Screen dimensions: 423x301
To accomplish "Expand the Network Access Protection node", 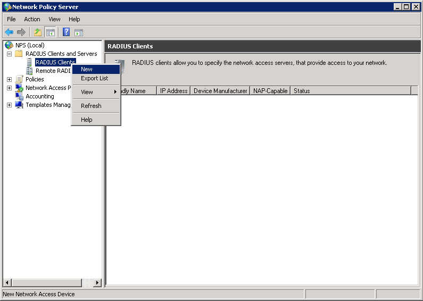I will click(x=9, y=88).
